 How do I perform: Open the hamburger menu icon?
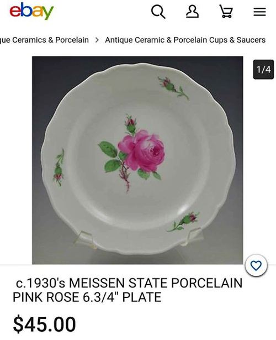[259, 12]
